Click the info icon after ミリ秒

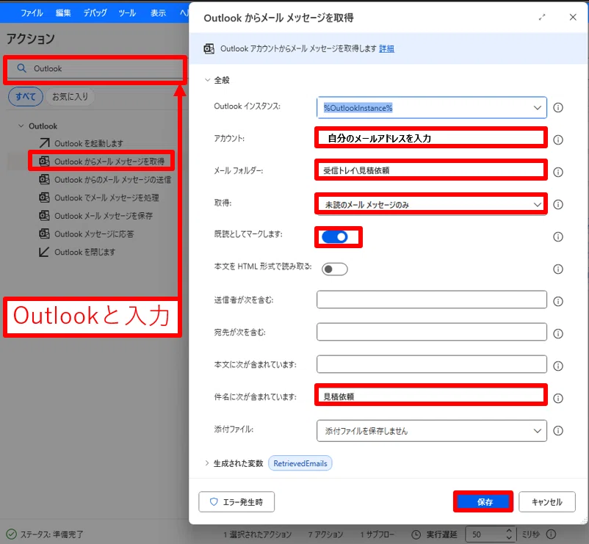tap(551, 534)
